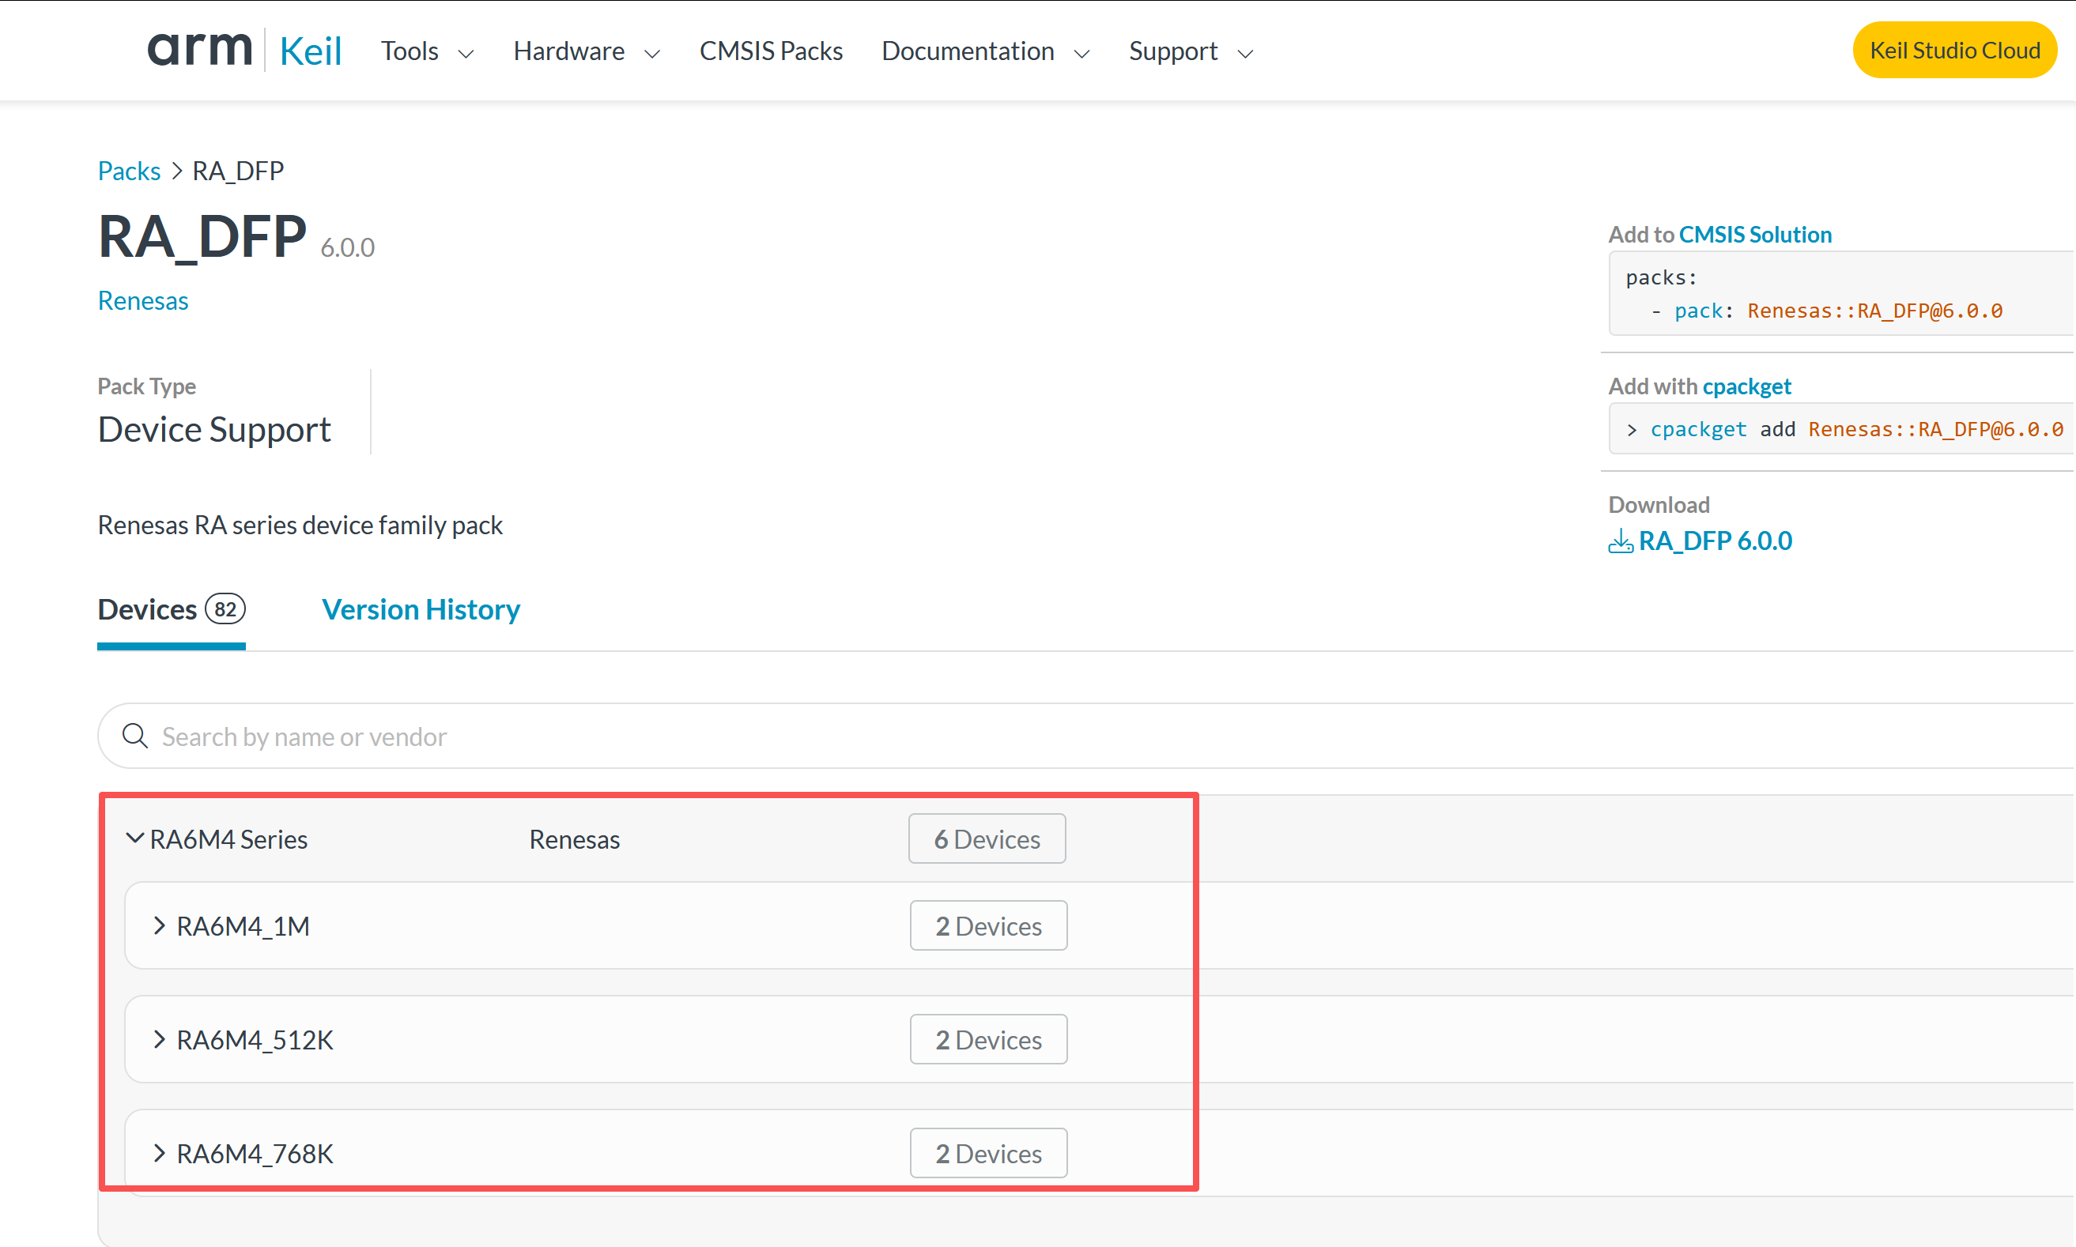
Task: Open the Renesas vendor link
Action: click(143, 301)
